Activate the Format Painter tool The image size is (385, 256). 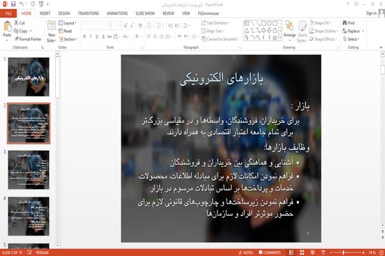28,39
